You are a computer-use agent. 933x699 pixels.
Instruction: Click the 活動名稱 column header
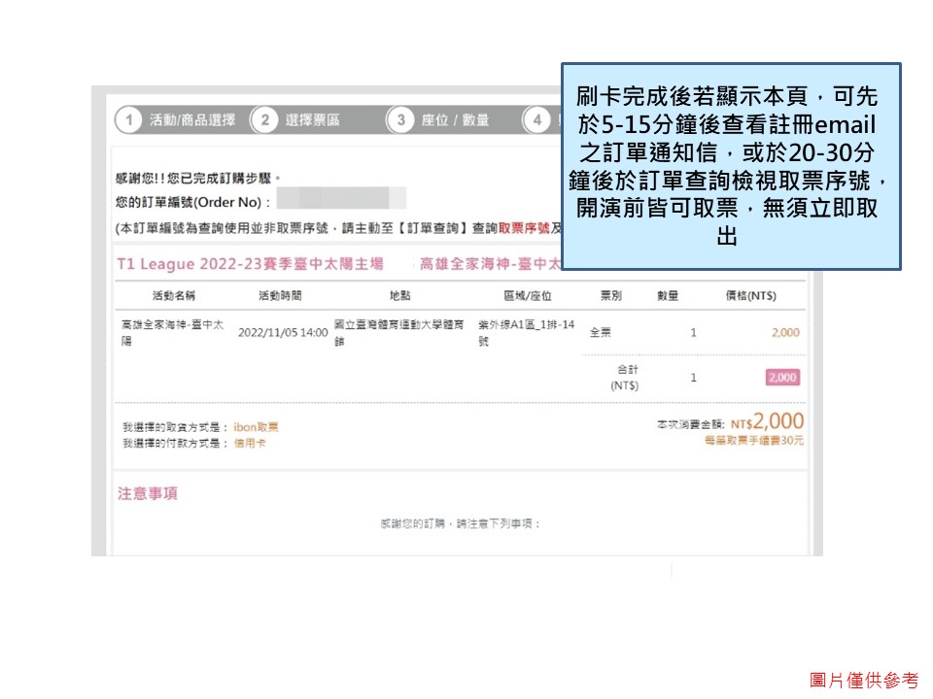(x=173, y=296)
